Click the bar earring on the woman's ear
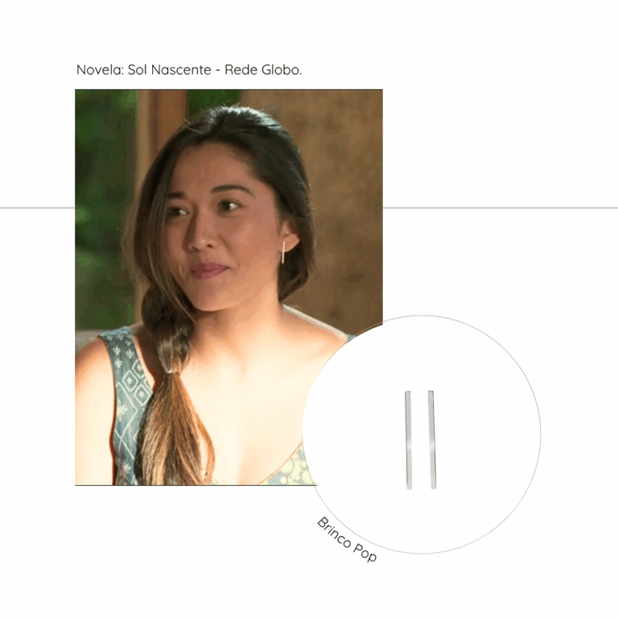 [283, 253]
